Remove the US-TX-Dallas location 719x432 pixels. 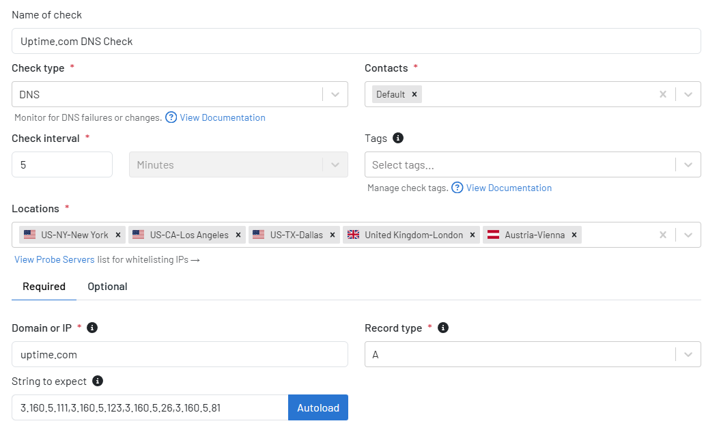pyautogui.click(x=333, y=235)
